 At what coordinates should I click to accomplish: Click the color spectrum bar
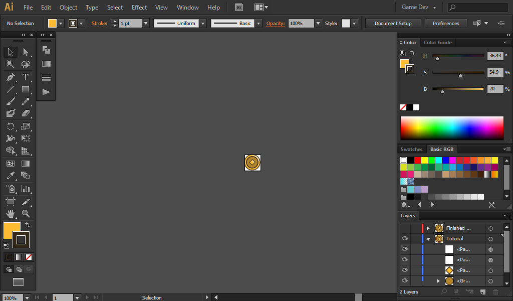click(451, 128)
